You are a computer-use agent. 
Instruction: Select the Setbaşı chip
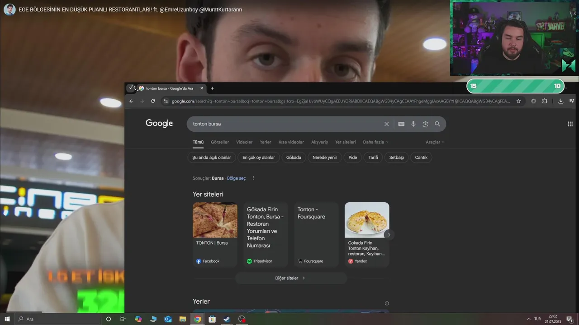coord(397,158)
